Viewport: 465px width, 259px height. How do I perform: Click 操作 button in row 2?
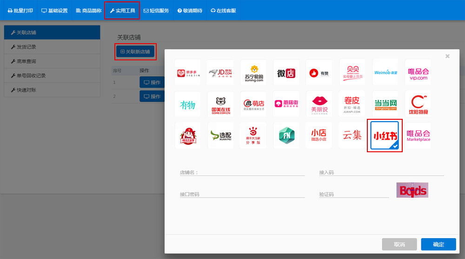pyautogui.click(x=152, y=96)
